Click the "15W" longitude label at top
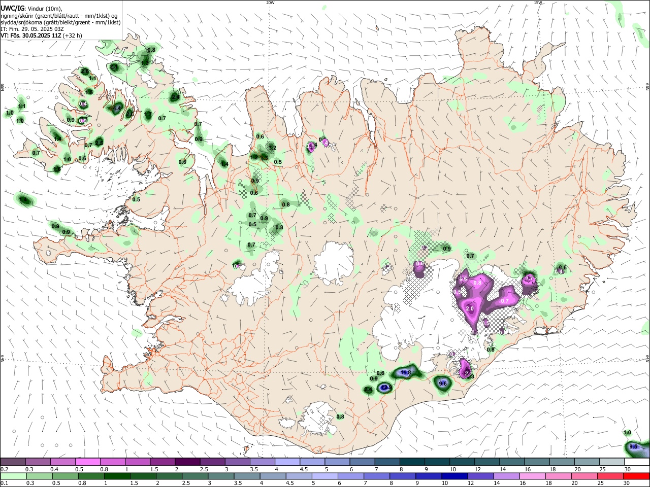The image size is (650, 487). 538,3
